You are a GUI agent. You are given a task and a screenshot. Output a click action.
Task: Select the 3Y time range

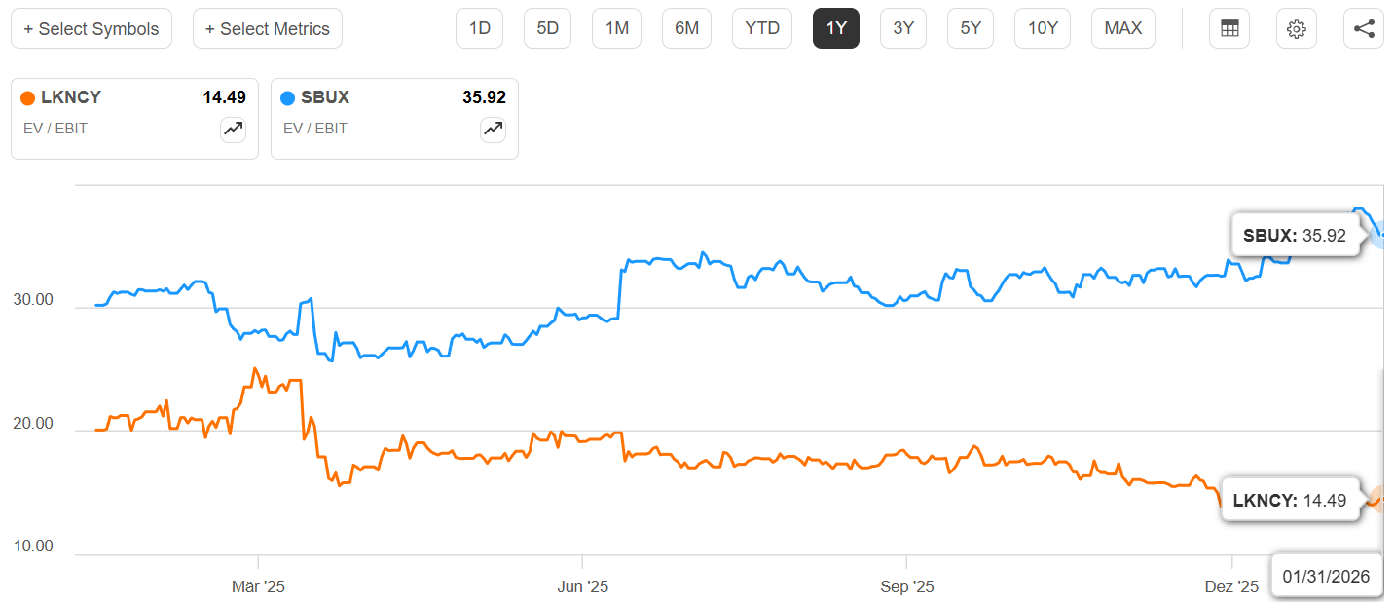(x=903, y=29)
